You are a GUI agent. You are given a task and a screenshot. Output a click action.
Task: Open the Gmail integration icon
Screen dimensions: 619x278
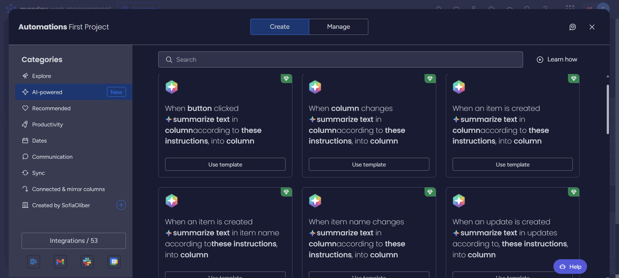click(x=60, y=262)
